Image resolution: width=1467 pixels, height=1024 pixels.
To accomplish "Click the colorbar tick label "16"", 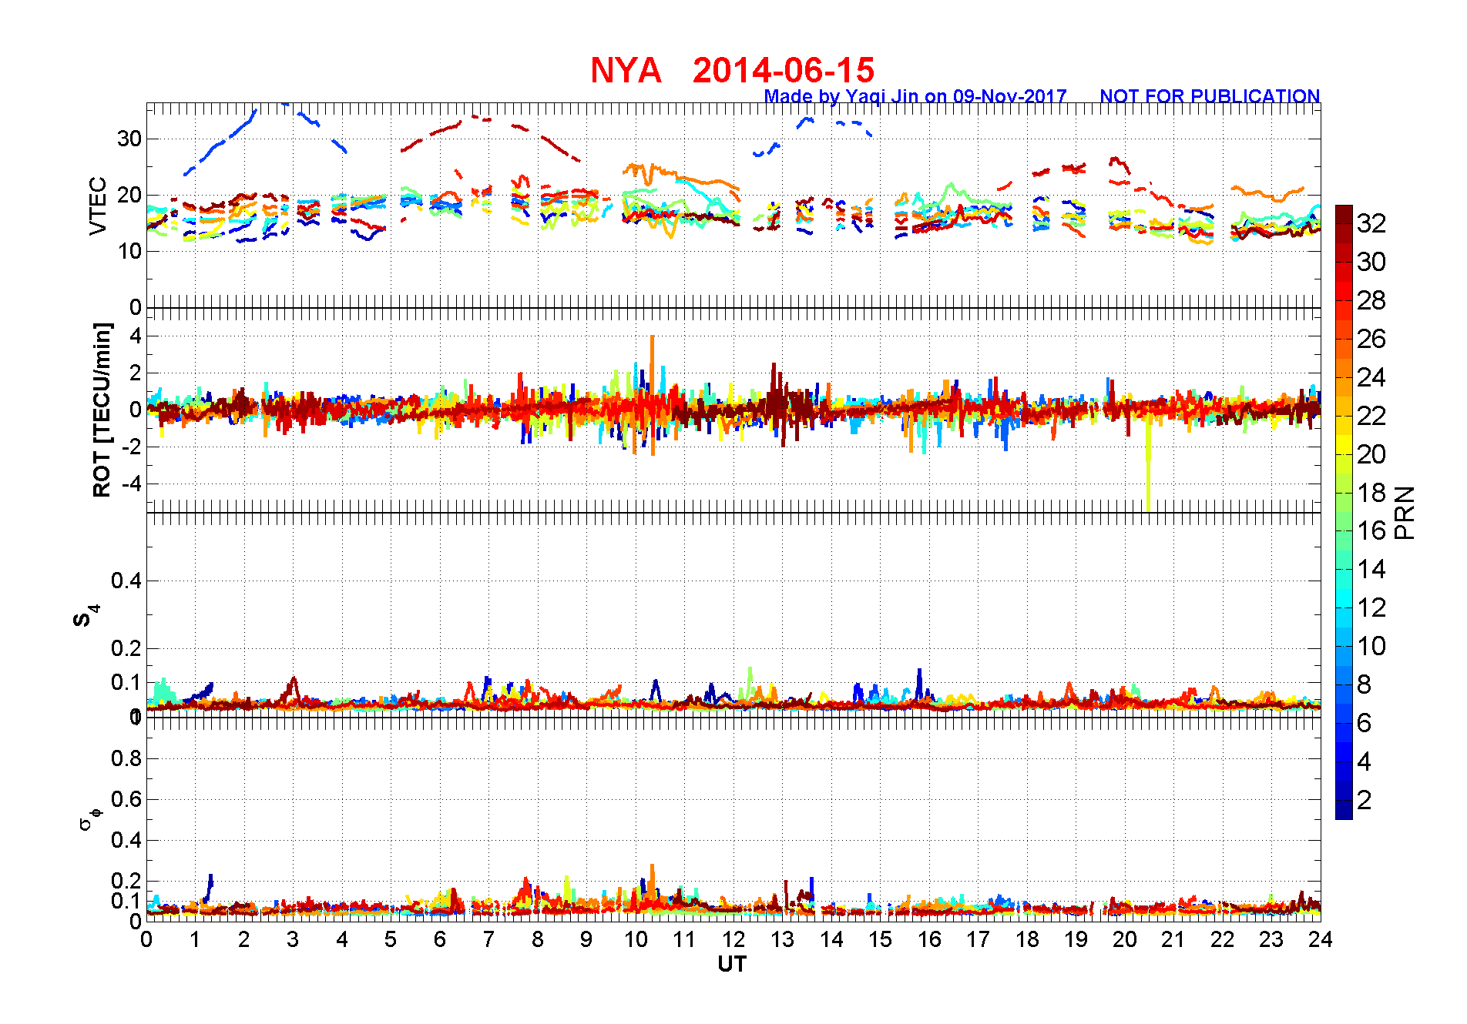I will [1371, 530].
